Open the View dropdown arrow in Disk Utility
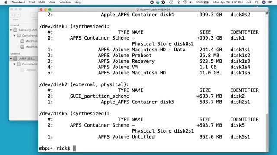This screenshot has height=155, width=277. click(x=18, y=15)
